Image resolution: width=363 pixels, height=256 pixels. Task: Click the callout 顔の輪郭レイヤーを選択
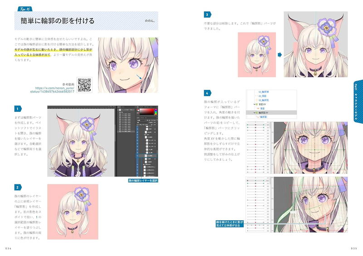143,180
